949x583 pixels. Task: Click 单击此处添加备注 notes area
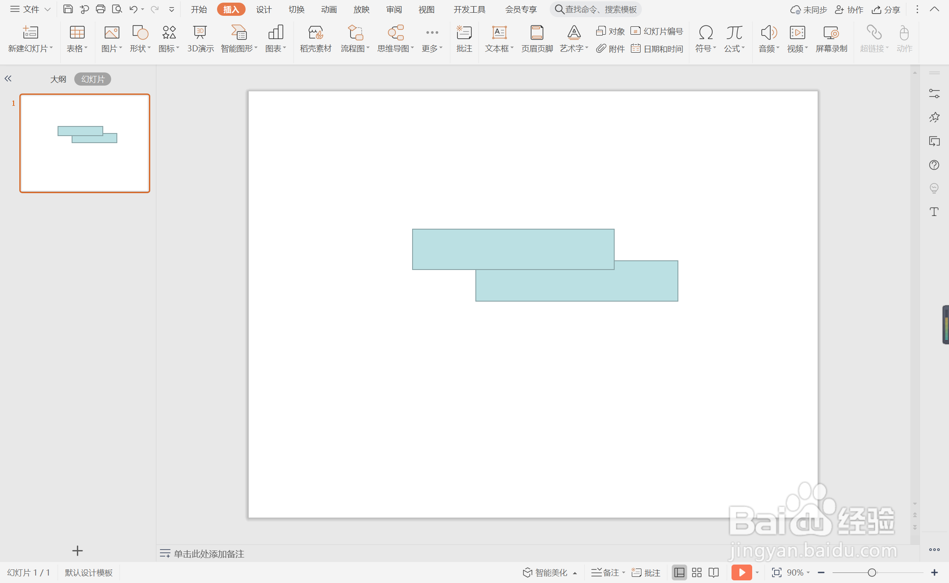point(209,554)
